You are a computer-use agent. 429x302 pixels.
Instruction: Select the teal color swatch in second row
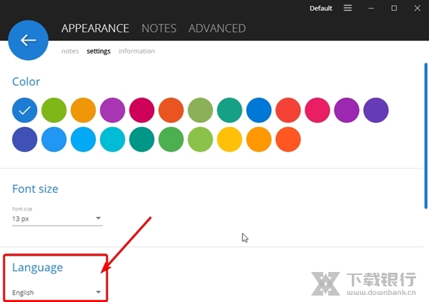pos(142,139)
